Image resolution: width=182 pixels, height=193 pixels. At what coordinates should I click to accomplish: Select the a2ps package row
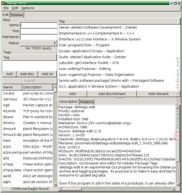point(28,147)
